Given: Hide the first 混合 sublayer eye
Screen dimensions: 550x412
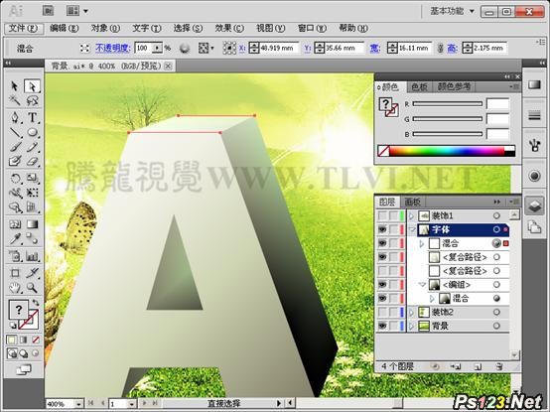Looking at the screenshot, I should 382,243.
